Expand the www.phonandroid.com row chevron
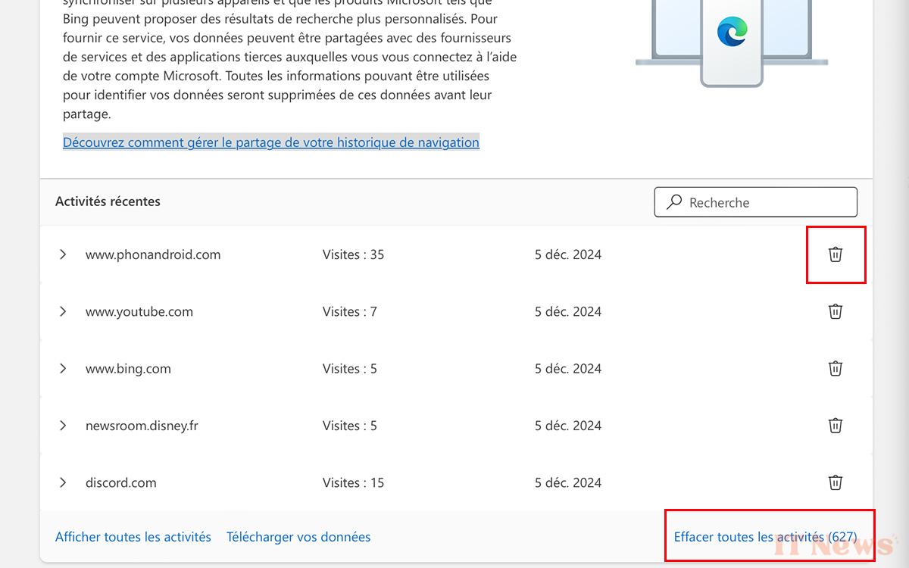Screen dimensions: 909x568 click(x=63, y=254)
